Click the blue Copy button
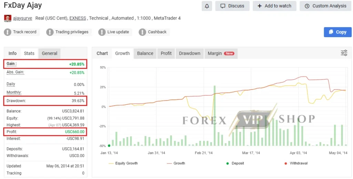 (338, 32)
